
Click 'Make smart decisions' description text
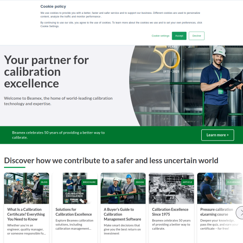tap(122, 229)
